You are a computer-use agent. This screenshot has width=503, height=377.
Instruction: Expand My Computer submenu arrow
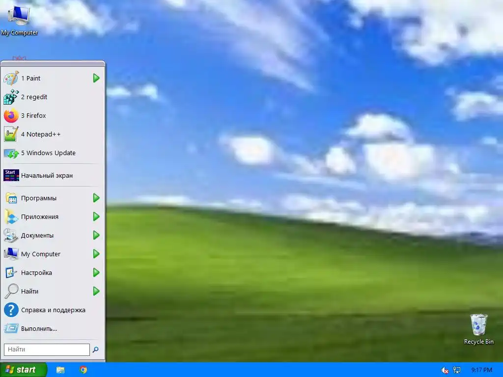click(x=96, y=254)
